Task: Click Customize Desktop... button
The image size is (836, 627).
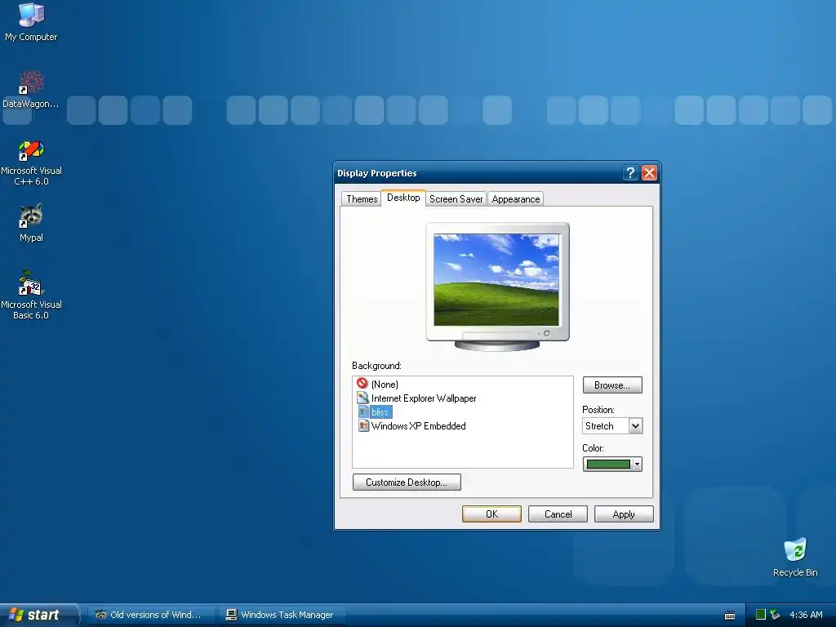Action: [407, 482]
